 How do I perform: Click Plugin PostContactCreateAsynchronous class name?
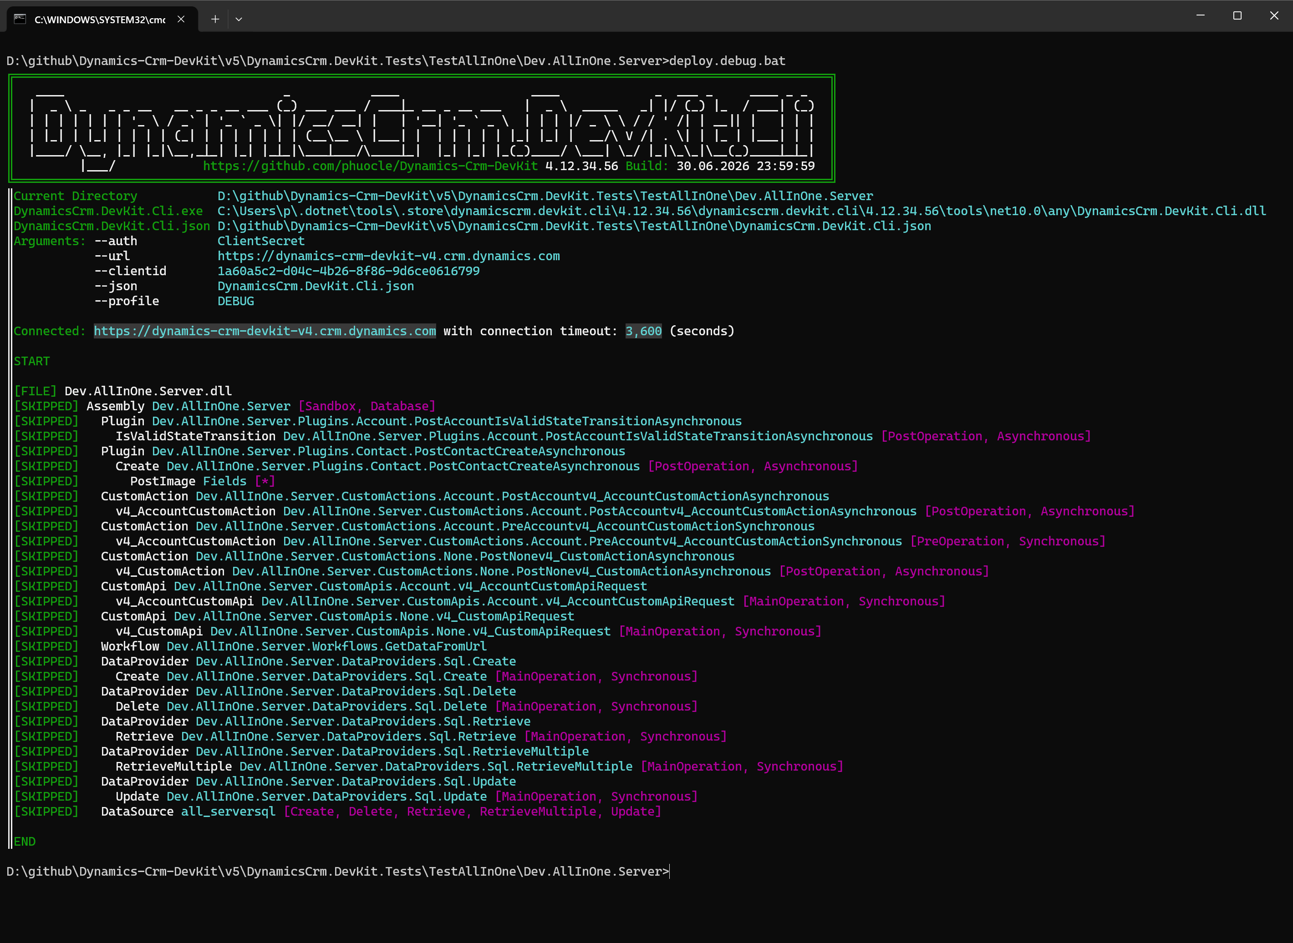coord(388,452)
